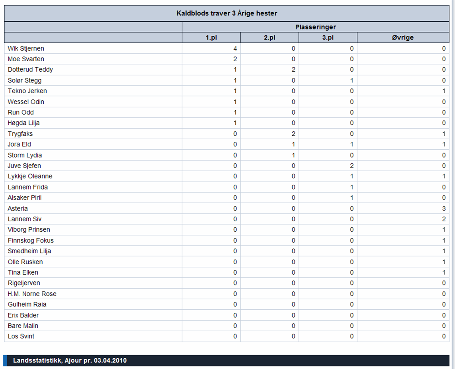
Task: Select the Rigeljerven row name
Action: (24, 283)
